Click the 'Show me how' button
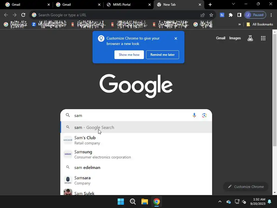277x208 pixels. 129,55
